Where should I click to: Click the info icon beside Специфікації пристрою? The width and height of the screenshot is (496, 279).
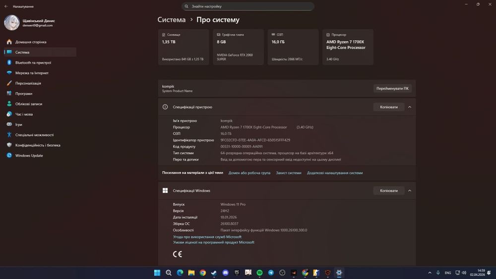click(165, 107)
